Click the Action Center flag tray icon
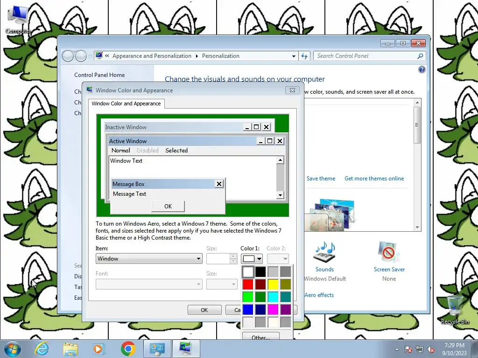Screen dimensions: 478x358 click(408, 349)
